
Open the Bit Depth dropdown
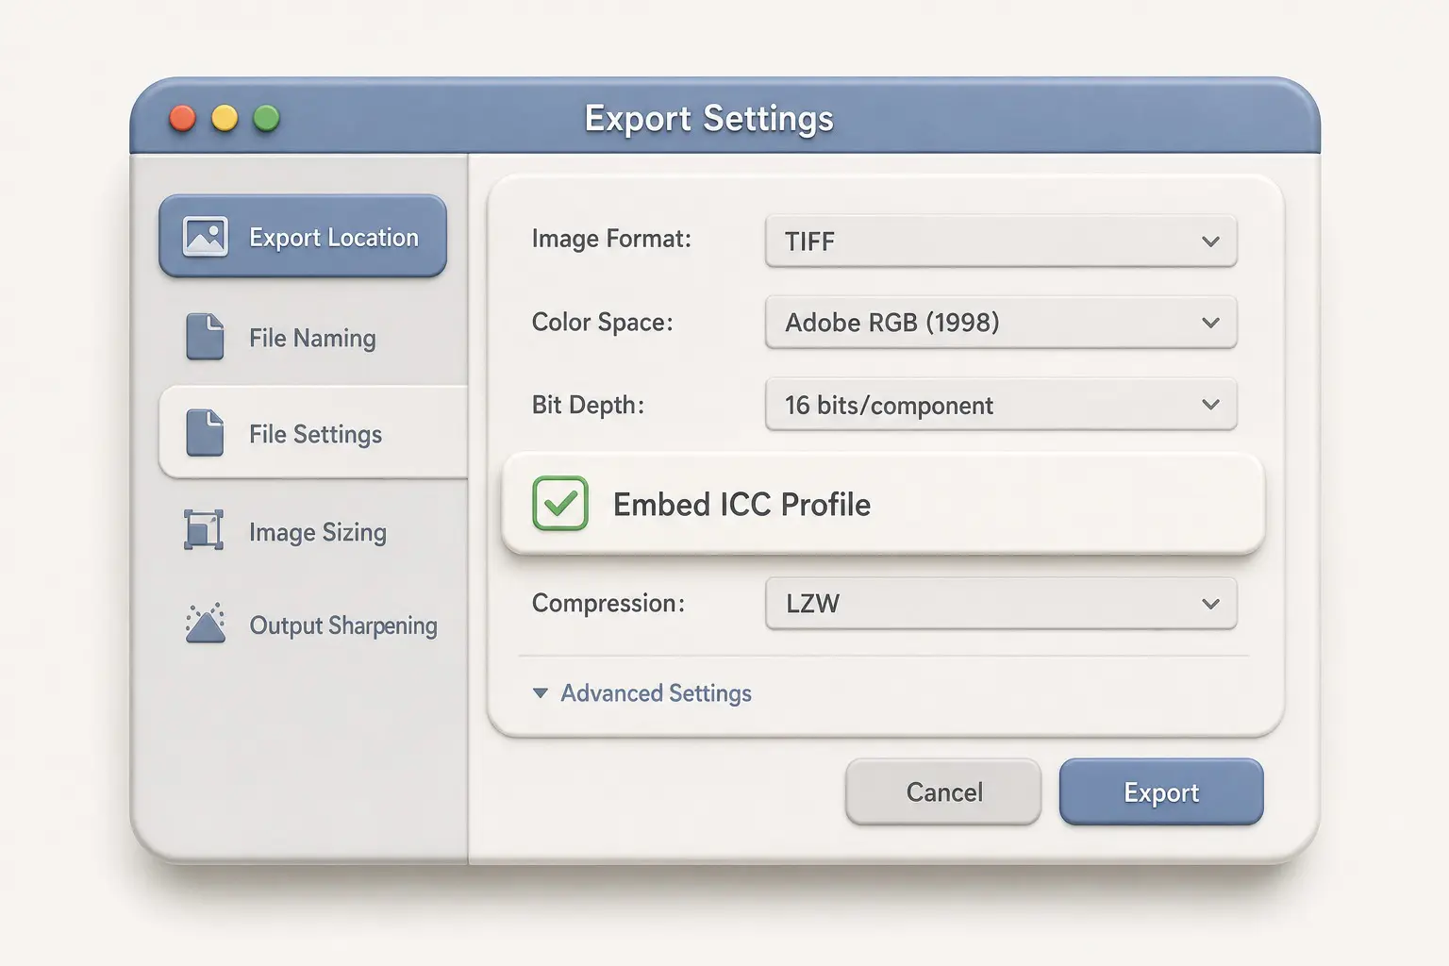[1001, 405]
